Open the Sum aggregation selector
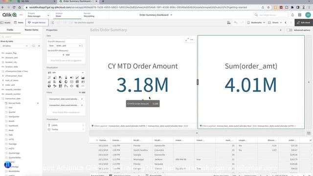Screen dimensions: 313x176 (51, 45)
